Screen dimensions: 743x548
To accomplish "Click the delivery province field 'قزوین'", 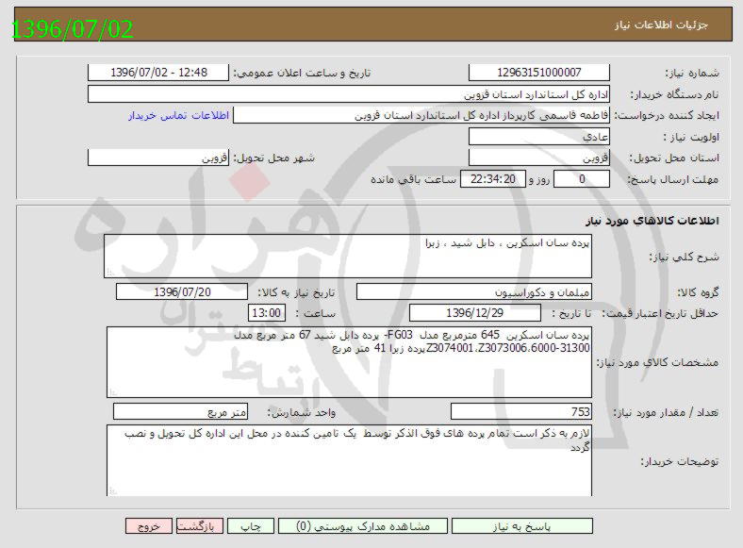I will pos(539,158).
